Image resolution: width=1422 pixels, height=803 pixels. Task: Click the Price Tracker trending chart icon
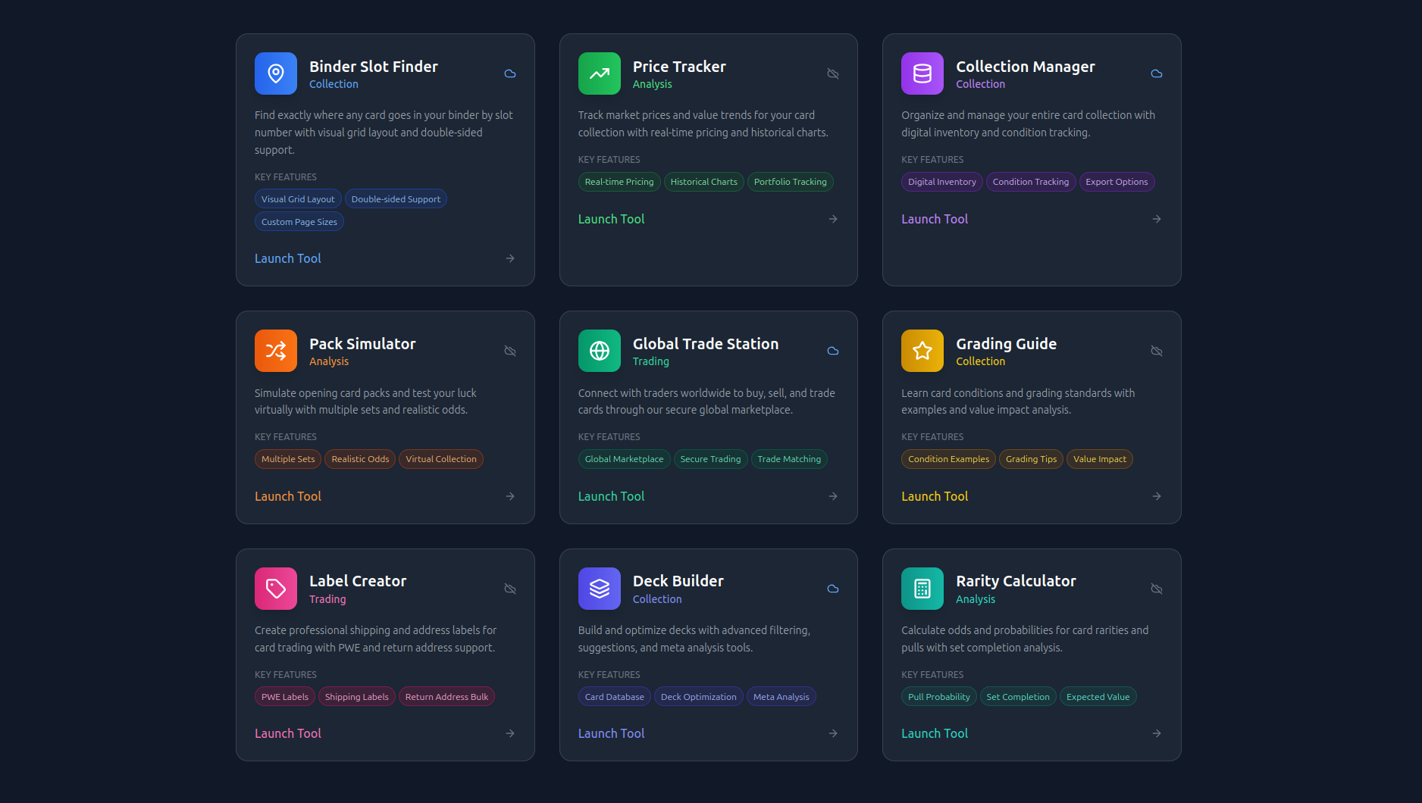(599, 73)
